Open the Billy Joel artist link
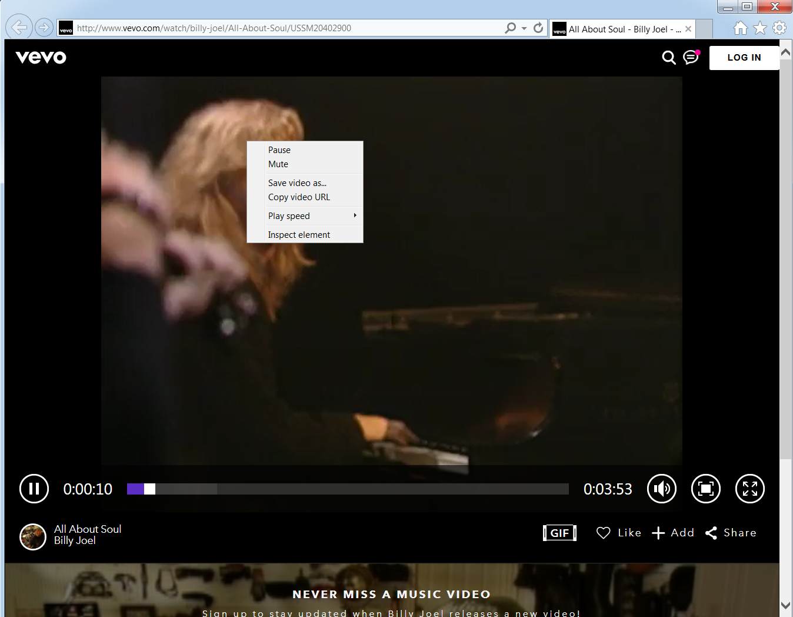The width and height of the screenshot is (793, 617). coord(75,540)
